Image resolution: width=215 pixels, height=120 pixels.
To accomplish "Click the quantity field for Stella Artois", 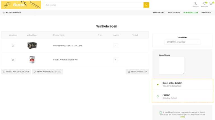I will click(116, 60).
